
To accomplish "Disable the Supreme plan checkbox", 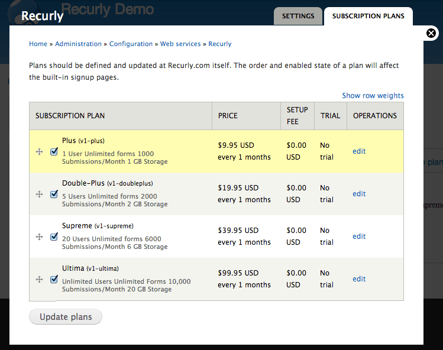I will pyautogui.click(x=54, y=236).
